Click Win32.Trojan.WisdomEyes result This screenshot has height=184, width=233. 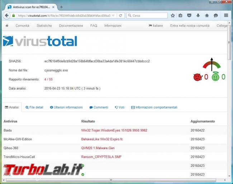(114, 130)
